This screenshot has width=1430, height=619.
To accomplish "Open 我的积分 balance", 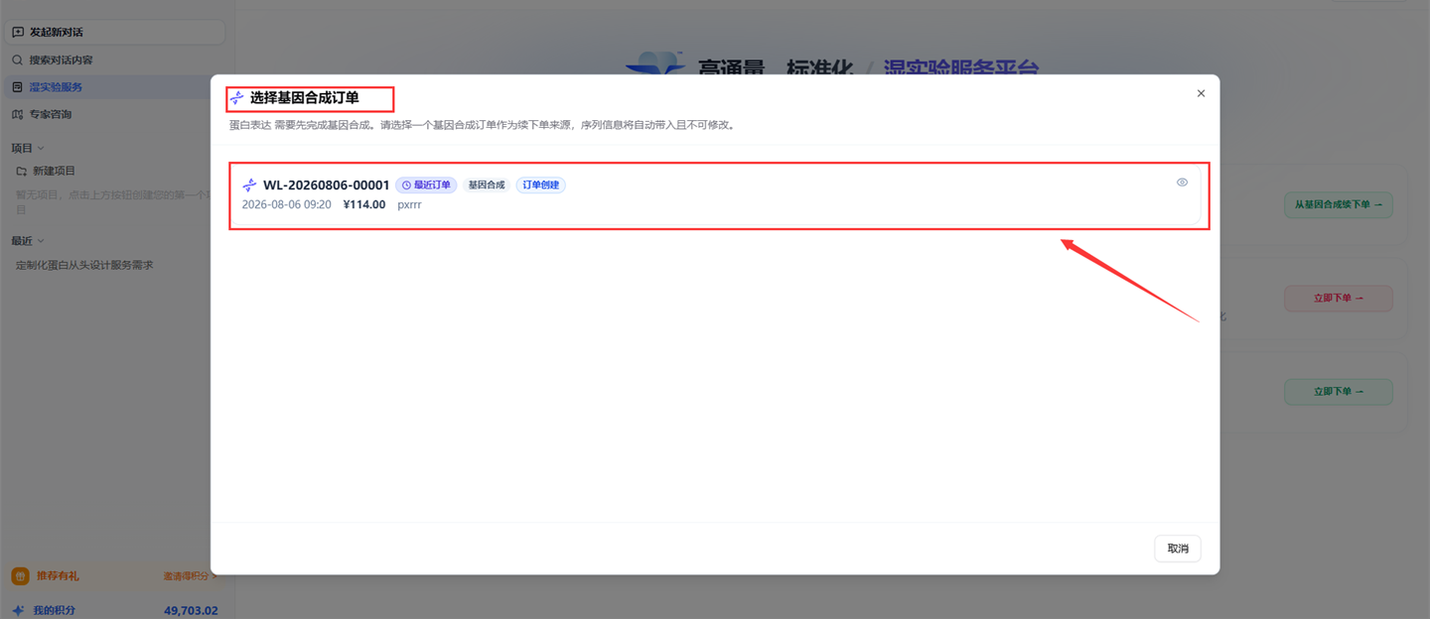I will click(113, 610).
